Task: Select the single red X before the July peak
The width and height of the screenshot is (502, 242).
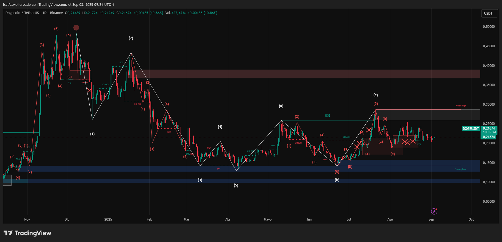Action: tap(369, 130)
